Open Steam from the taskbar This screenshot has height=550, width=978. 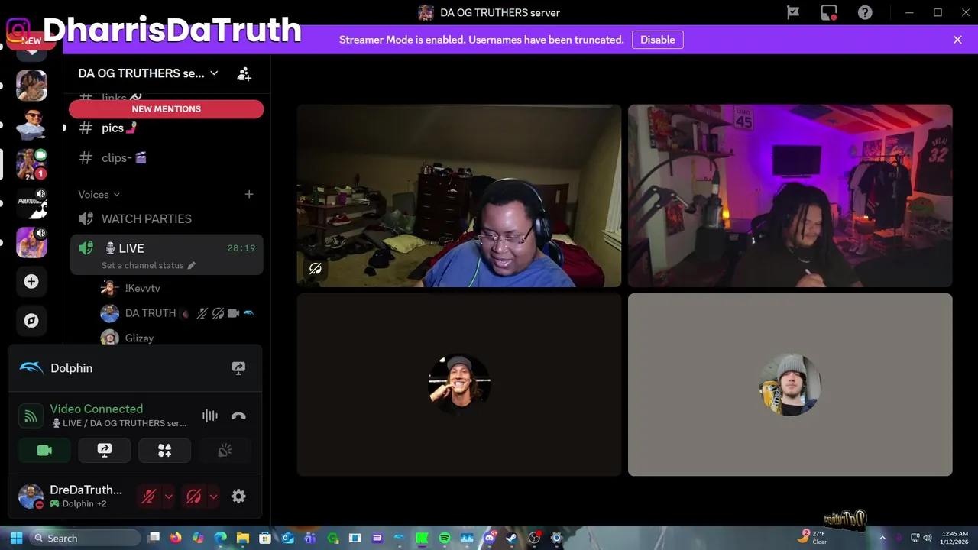click(512, 538)
